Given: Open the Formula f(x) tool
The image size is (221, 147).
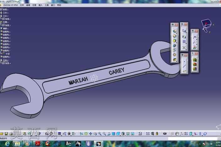Looking at the screenshot, I should (x=47, y=134).
